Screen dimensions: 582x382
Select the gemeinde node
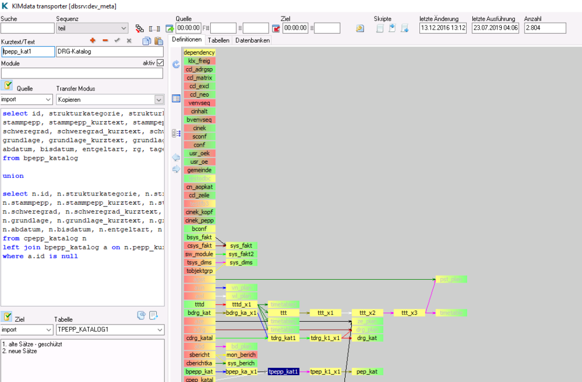pos(199,170)
